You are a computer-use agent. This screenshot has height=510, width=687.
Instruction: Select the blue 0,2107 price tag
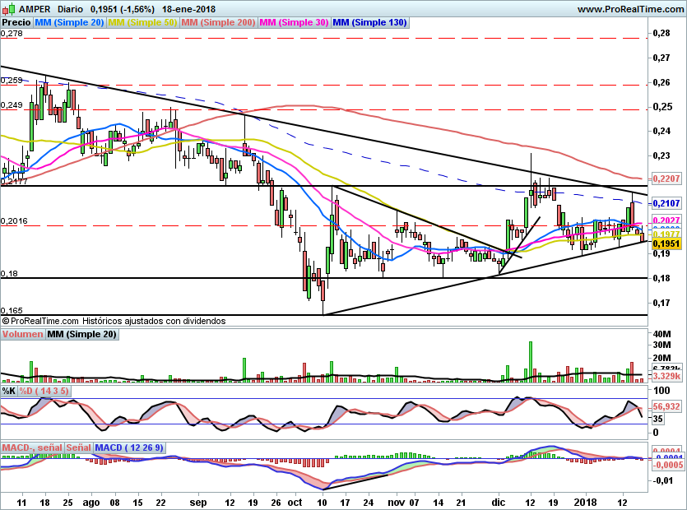(x=666, y=203)
